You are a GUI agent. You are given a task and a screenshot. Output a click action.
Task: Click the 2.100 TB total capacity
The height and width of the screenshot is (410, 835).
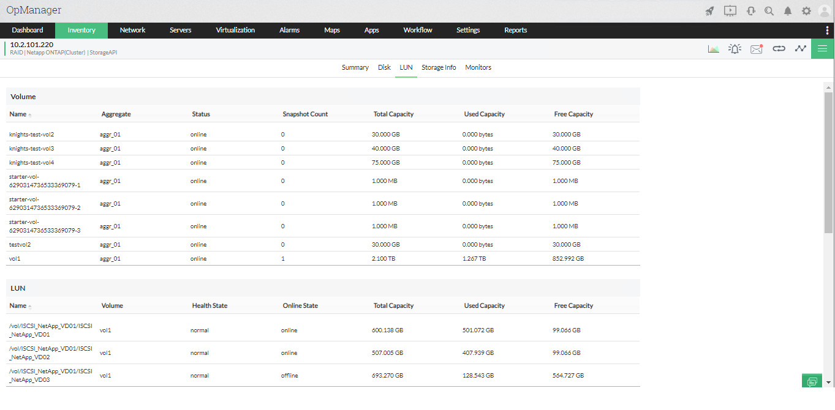click(x=383, y=259)
